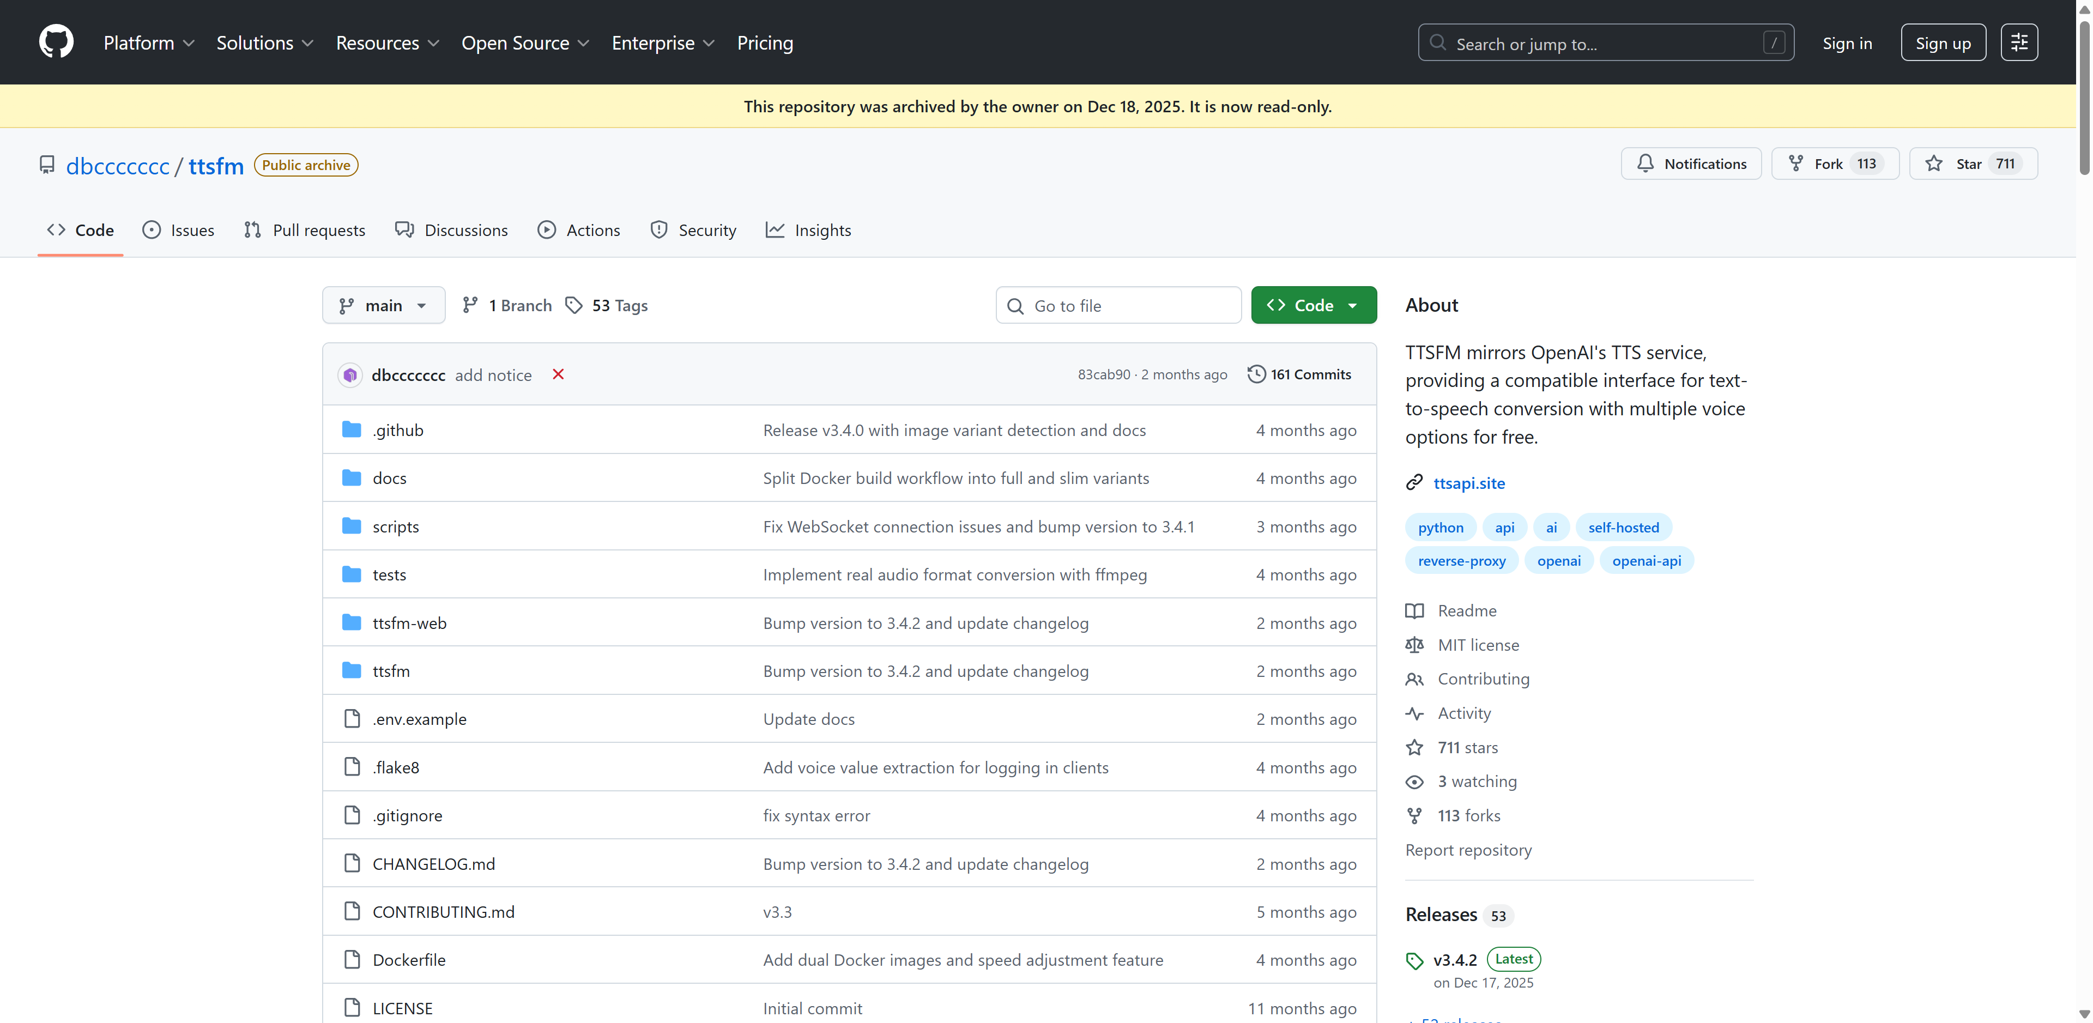The width and height of the screenshot is (2093, 1023).
Task: Click the Fork repository button
Action: (x=1834, y=164)
